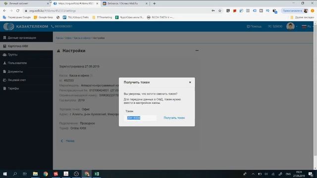Open Картотека ККМ in sidebar
The width and height of the screenshot is (317, 178).
(x=26, y=46)
